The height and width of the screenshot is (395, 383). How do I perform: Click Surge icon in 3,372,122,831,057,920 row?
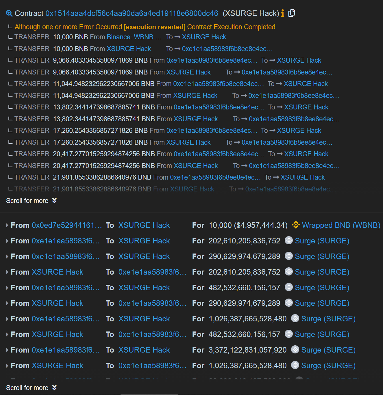295,349
